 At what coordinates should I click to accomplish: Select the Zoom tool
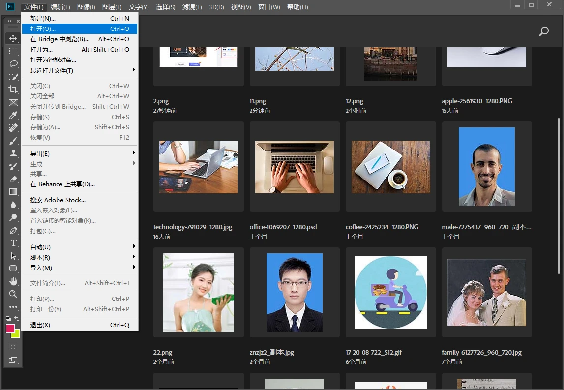pos(13,294)
